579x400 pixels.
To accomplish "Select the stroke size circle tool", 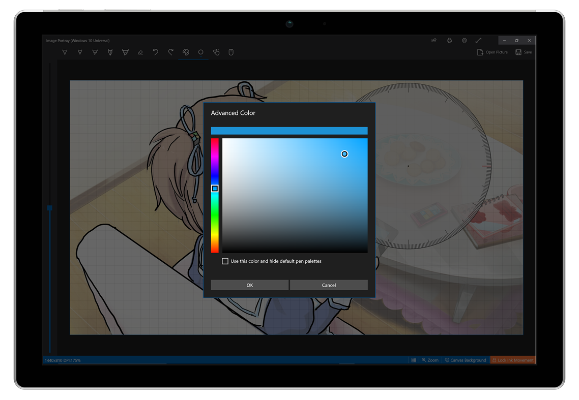I will 200,52.
